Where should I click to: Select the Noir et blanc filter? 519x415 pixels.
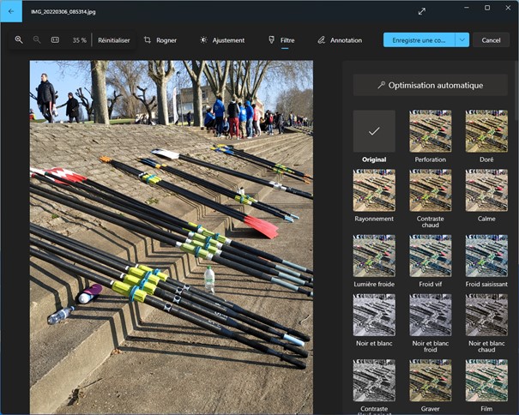point(374,315)
